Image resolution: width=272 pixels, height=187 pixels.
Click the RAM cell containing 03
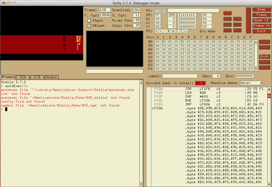[x=182, y=49]
